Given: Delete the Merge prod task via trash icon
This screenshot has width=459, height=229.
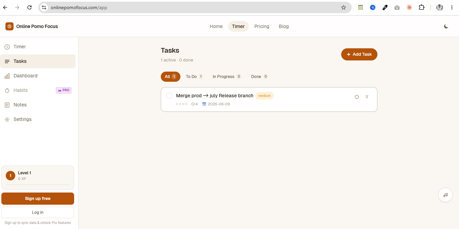Looking at the screenshot, I should tap(367, 97).
